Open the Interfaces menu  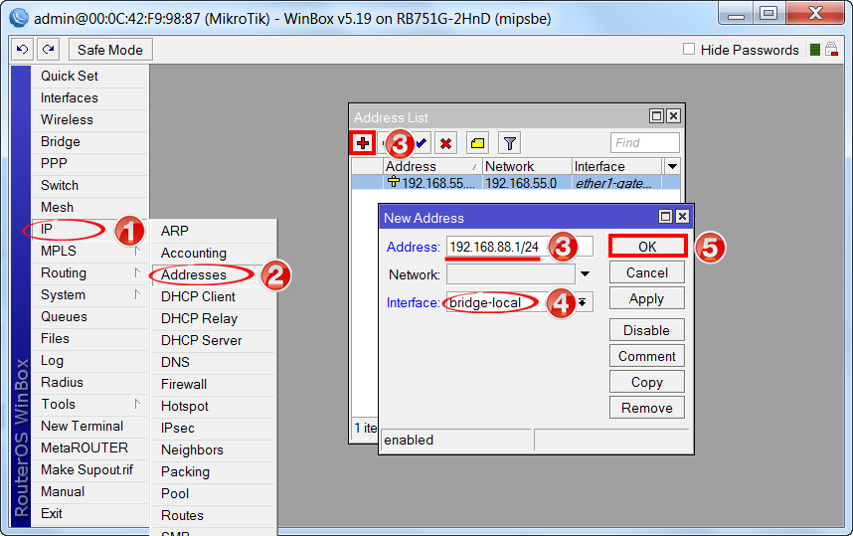coord(89,97)
